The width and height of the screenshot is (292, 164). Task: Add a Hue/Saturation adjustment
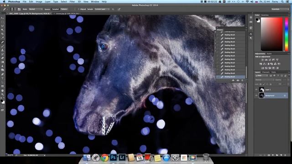point(261,64)
